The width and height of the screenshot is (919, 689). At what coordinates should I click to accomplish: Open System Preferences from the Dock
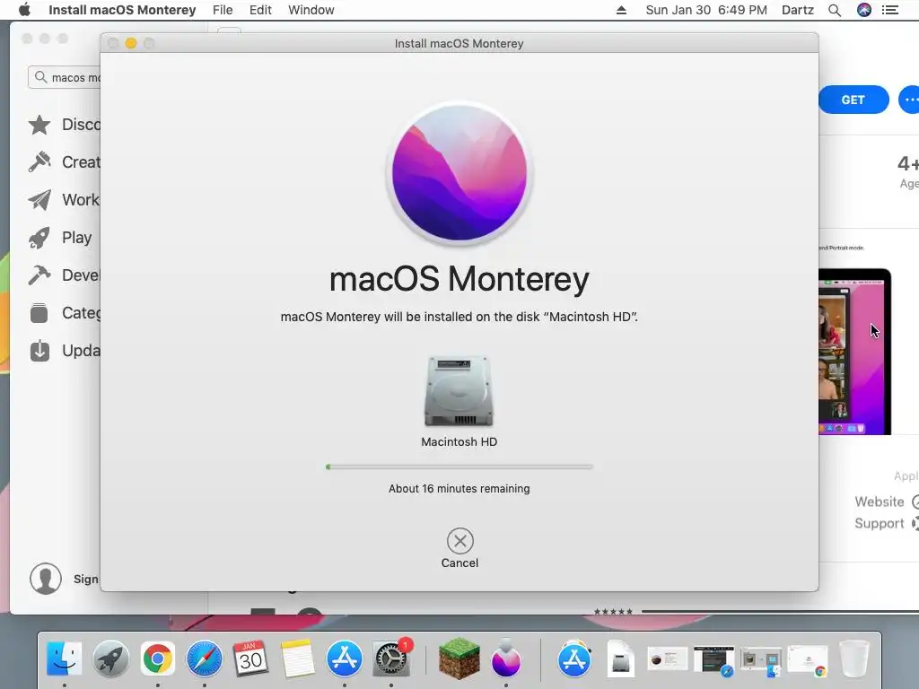point(391,658)
